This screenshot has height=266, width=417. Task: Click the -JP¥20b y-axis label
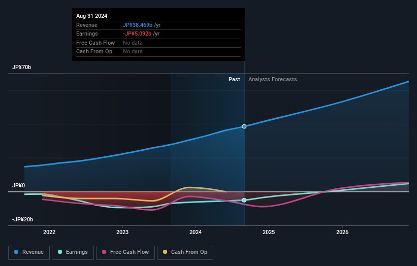(x=23, y=219)
